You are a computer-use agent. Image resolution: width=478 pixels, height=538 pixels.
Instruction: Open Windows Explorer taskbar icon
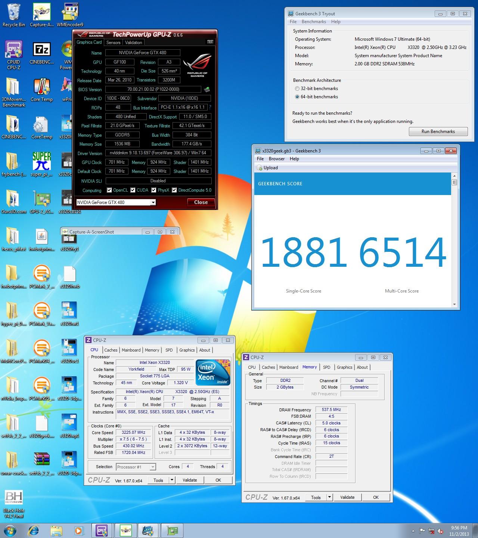click(56, 531)
